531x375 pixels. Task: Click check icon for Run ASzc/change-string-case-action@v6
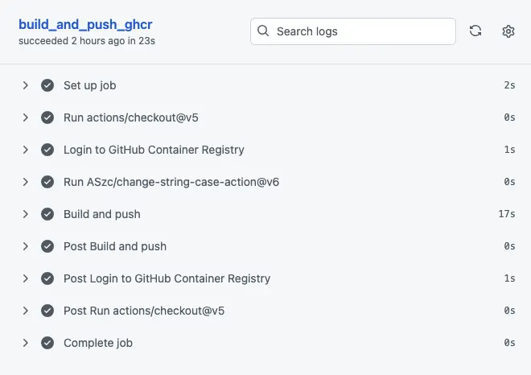(x=47, y=182)
